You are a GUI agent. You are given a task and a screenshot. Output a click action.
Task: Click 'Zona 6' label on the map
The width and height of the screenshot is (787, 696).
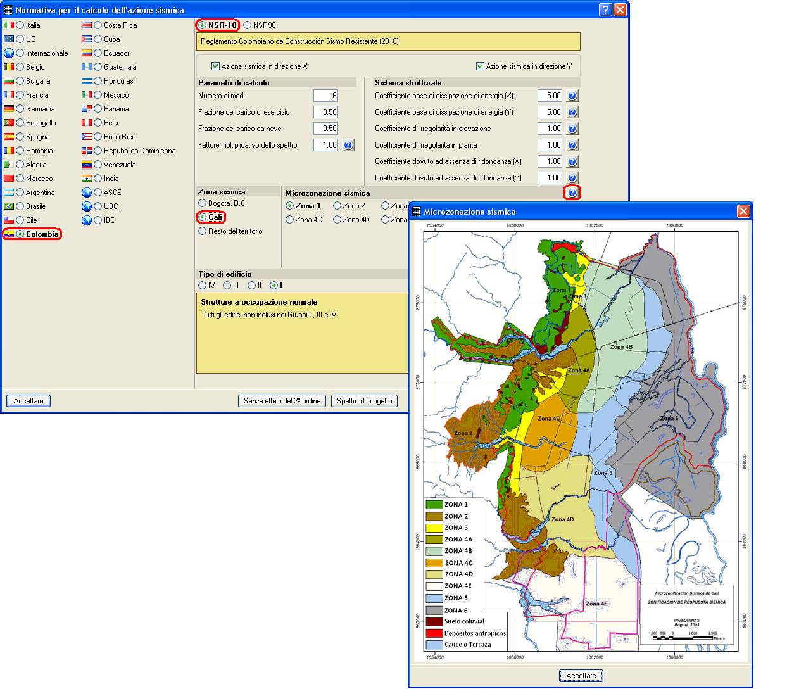click(x=669, y=418)
